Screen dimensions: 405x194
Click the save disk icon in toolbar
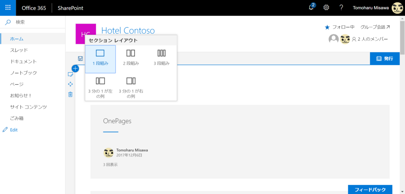pos(80,58)
